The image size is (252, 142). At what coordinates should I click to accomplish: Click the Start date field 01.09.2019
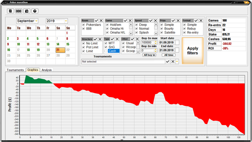pos(167,43)
